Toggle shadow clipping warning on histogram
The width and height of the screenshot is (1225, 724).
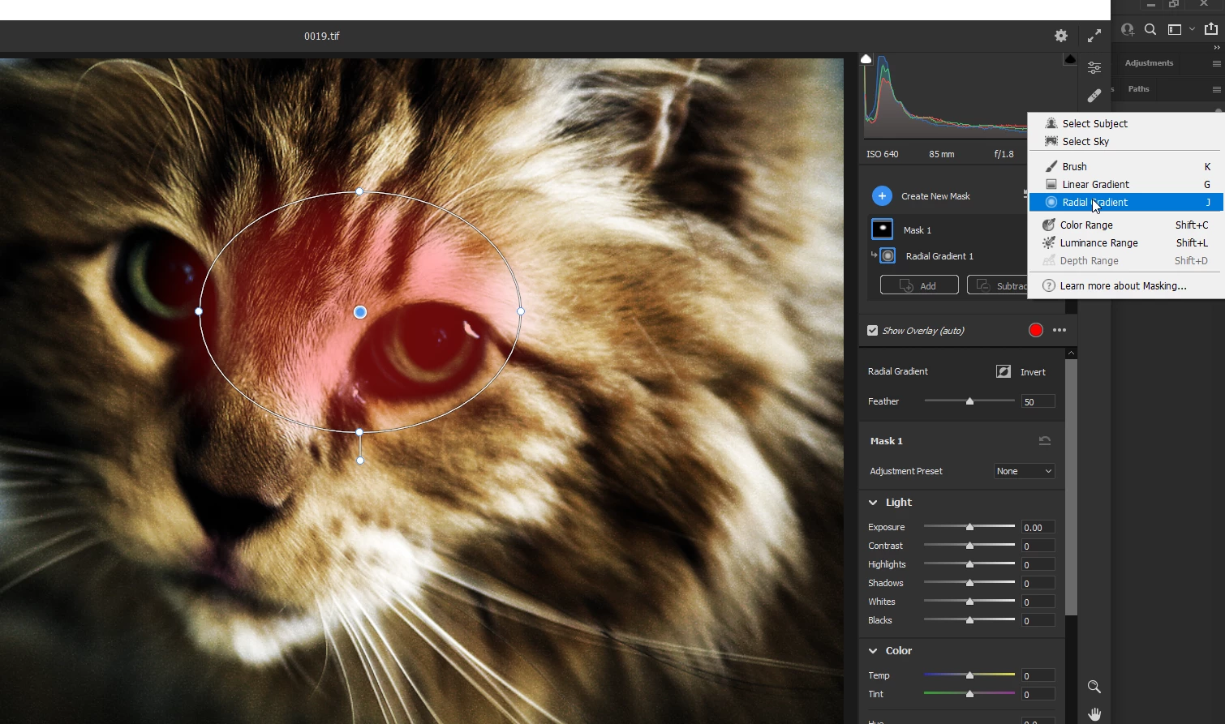coord(866,59)
